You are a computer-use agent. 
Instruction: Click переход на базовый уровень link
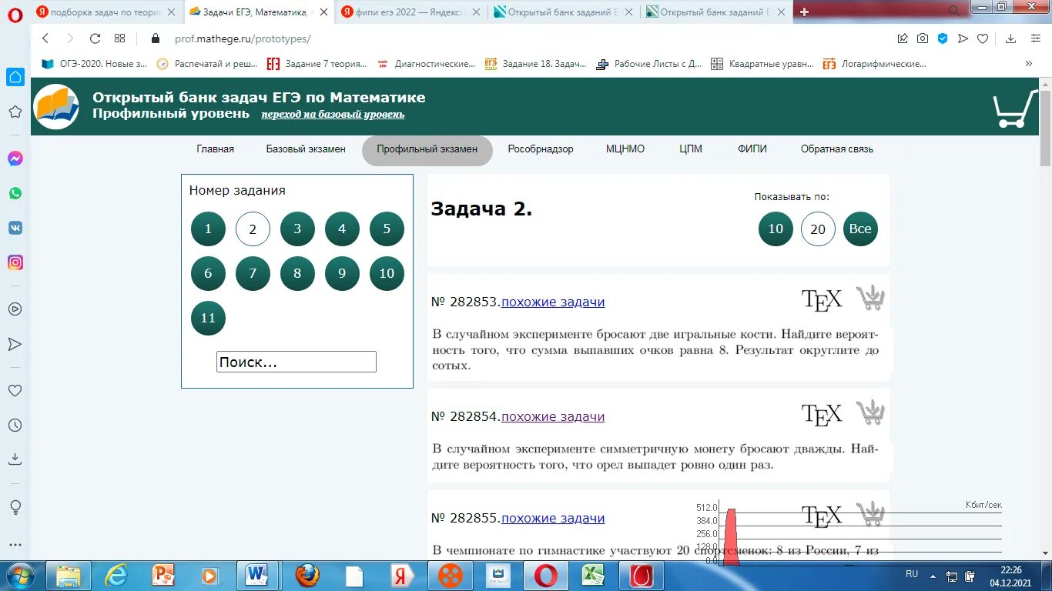[333, 115]
